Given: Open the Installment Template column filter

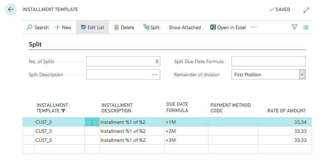Looking at the screenshot, I should pos(63,111).
